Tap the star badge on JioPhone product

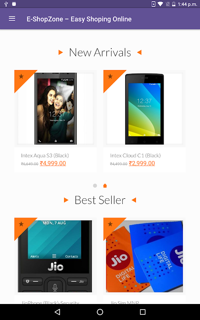click(21, 224)
